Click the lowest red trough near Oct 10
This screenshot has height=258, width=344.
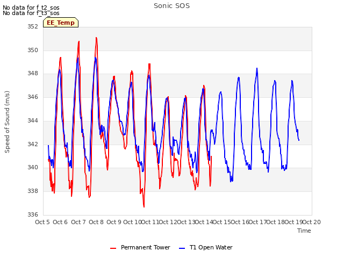pyautogui.click(x=144, y=206)
